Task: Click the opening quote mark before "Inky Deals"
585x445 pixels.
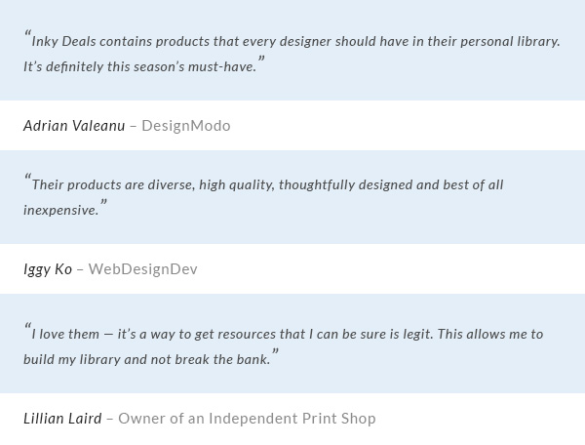Action: point(27,36)
